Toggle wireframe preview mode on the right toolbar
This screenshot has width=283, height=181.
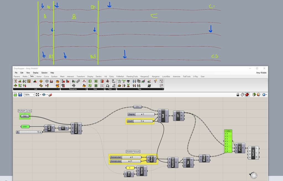click(x=242, y=94)
